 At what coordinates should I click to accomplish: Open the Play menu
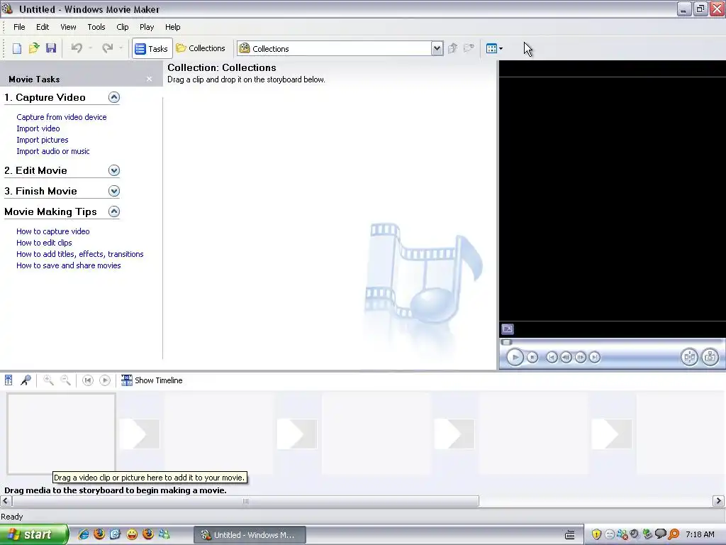tap(147, 27)
